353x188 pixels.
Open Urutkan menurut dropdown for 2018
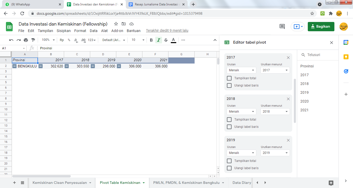pyautogui.click(x=275, y=112)
